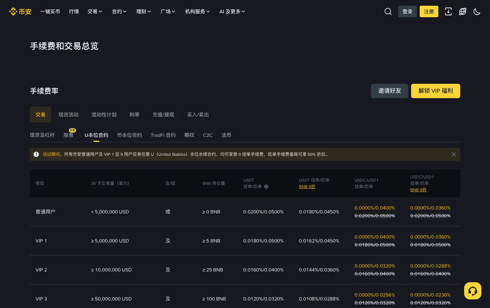Click BNB 9折 link under USDC/USD1 column
This screenshot has height=308, width=490.
coord(418,190)
